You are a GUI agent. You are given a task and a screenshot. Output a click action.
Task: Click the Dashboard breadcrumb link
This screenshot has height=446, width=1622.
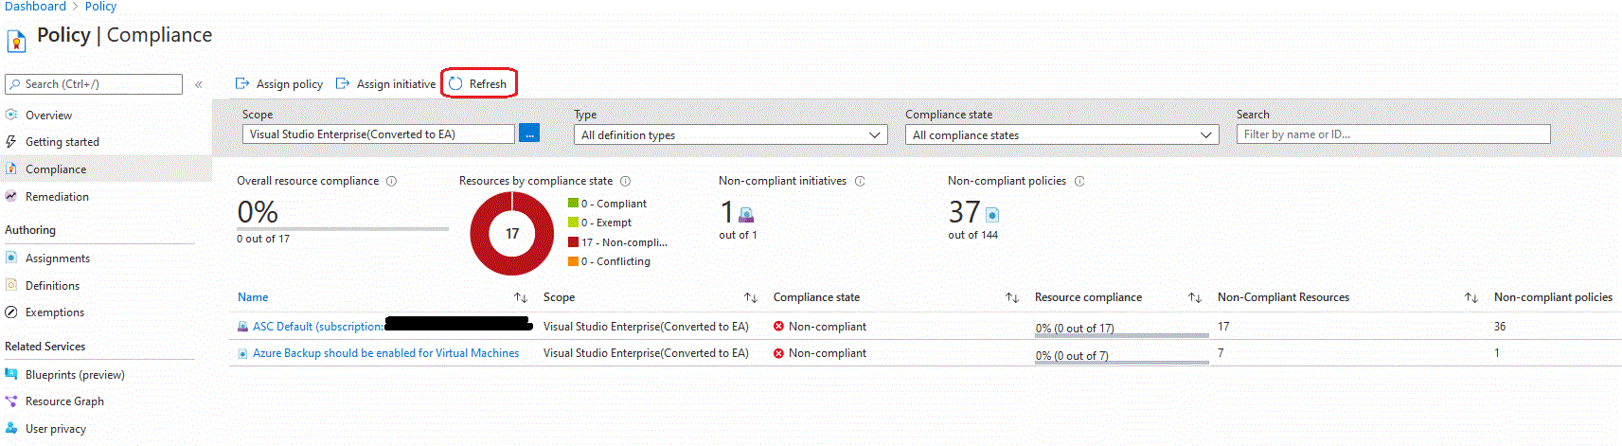36,7
